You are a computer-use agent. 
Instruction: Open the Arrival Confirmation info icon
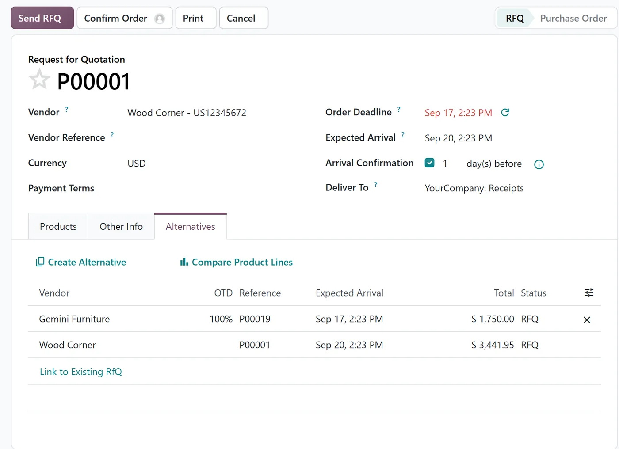pyautogui.click(x=539, y=164)
